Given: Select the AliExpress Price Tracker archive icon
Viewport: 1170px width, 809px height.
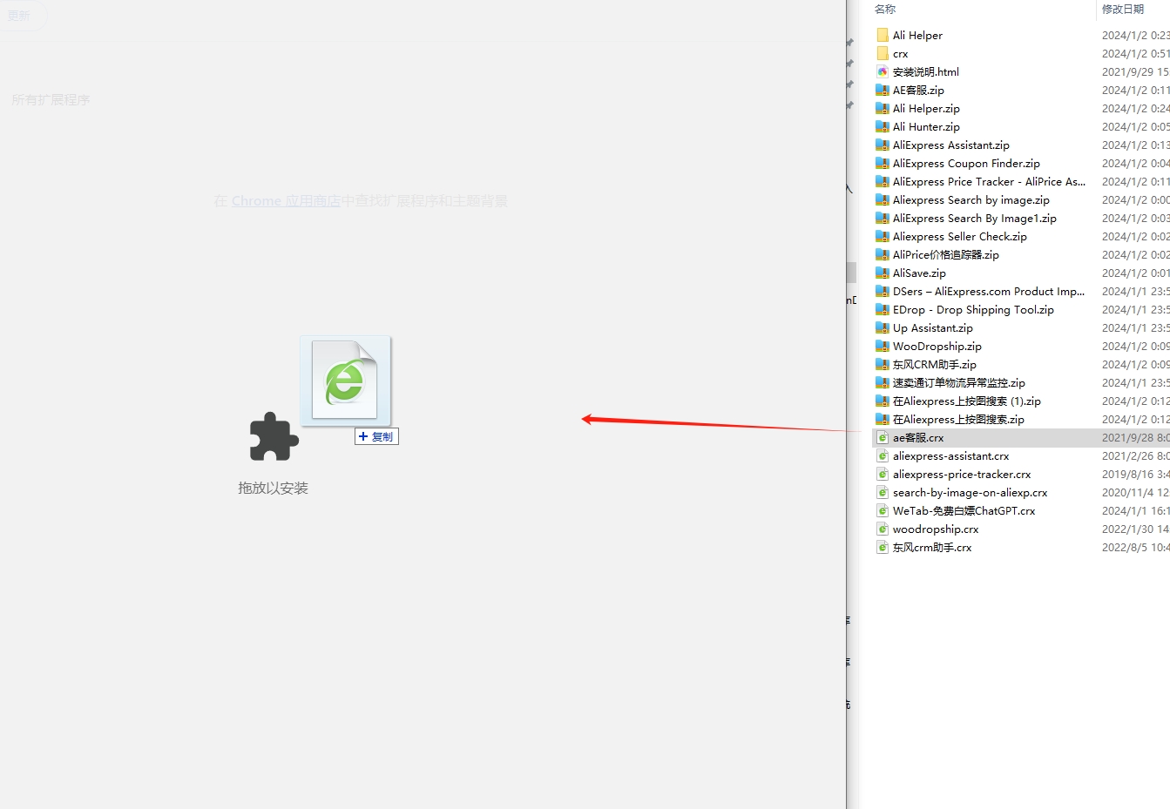Looking at the screenshot, I should tap(883, 181).
